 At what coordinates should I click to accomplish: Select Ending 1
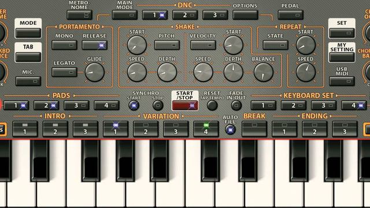click(284, 129)
